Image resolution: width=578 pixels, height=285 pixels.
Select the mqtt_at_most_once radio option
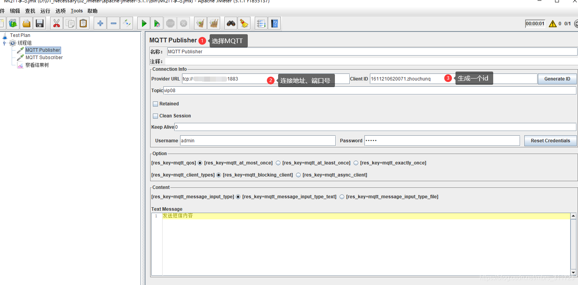(x=200, y=163)
